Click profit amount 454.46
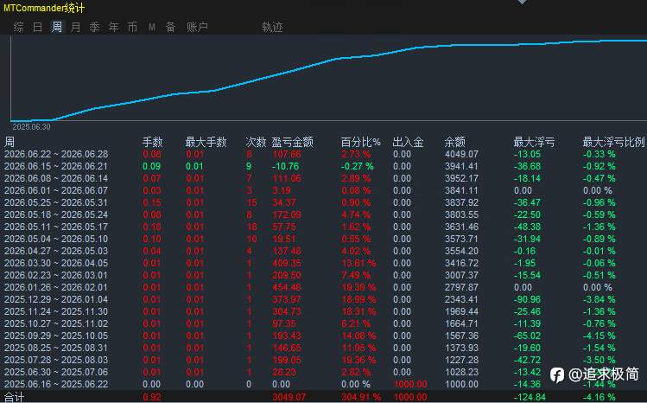 tap(287, 287)
